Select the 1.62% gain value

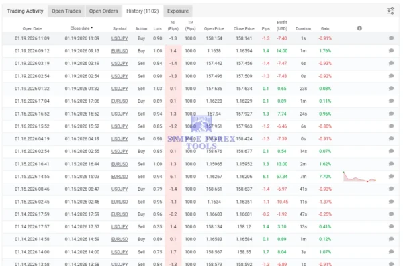tap(325, 164)
